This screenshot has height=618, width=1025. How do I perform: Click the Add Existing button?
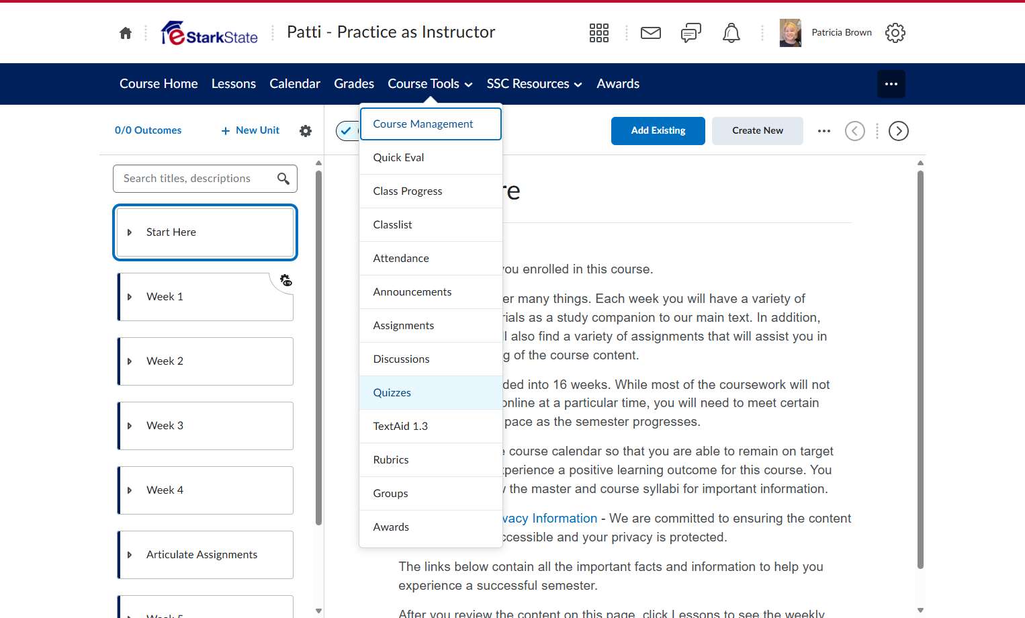tap(658, 131)
